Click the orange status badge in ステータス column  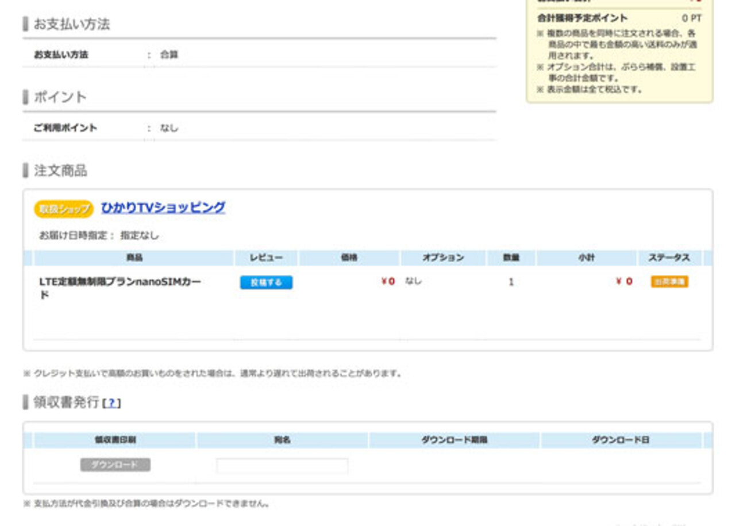(669, 282)
